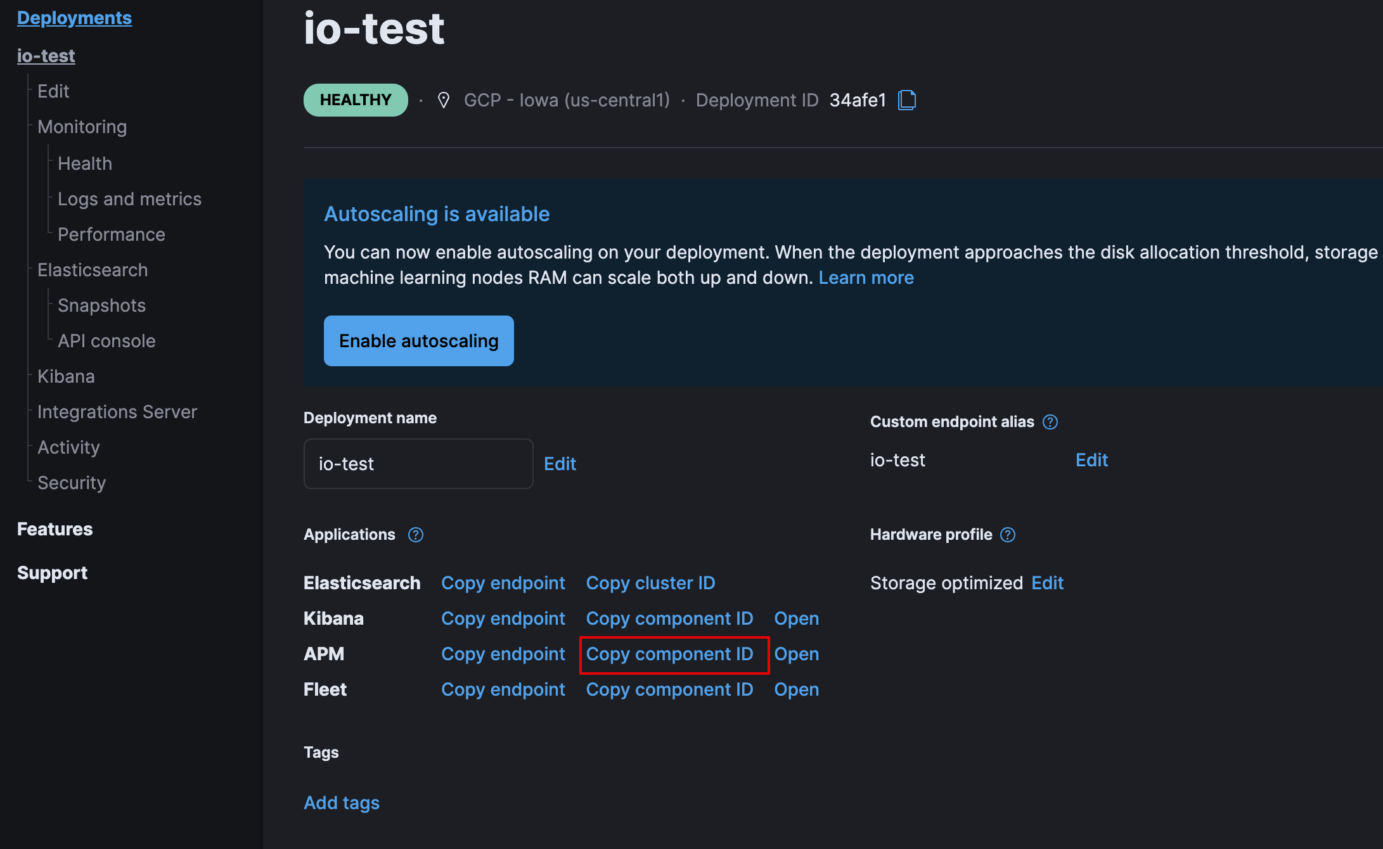Click the location pin icon beside GCP Iowa

[x=444, y=100]
